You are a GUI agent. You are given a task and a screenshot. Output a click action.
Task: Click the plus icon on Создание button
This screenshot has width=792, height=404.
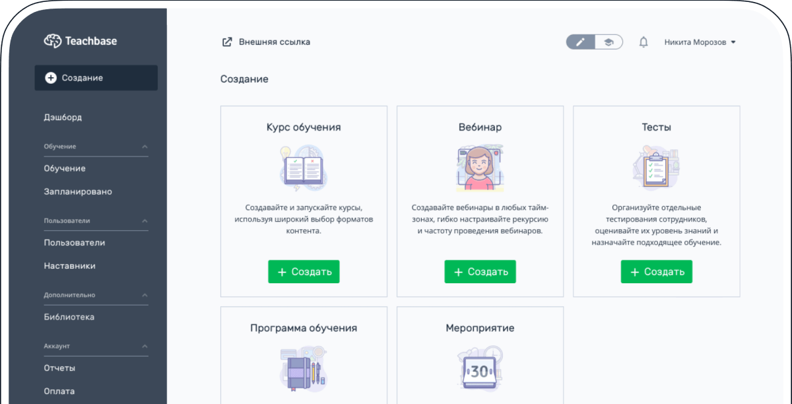pyautogui.click(x=50, y=77)
